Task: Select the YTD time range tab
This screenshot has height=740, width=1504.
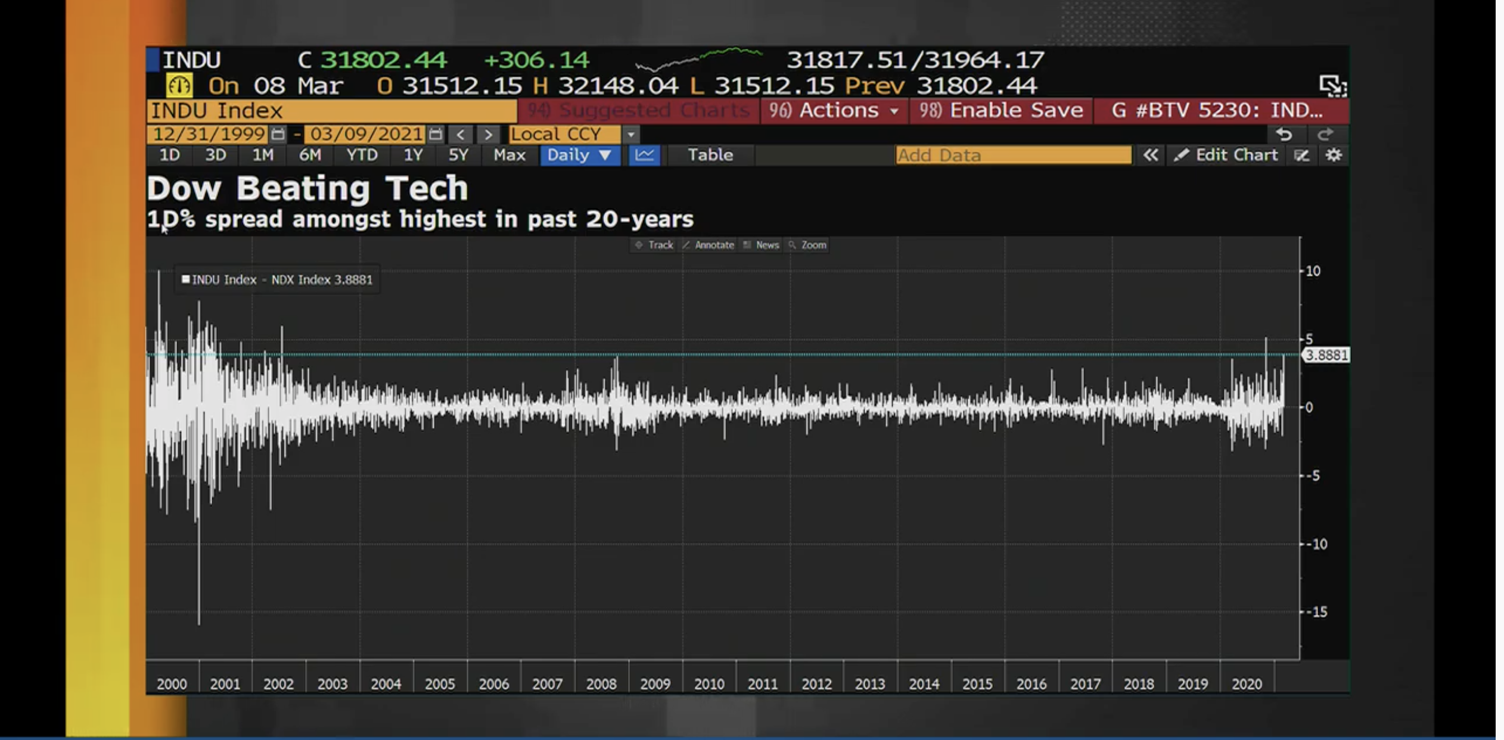Action: (x=362, y=156)
